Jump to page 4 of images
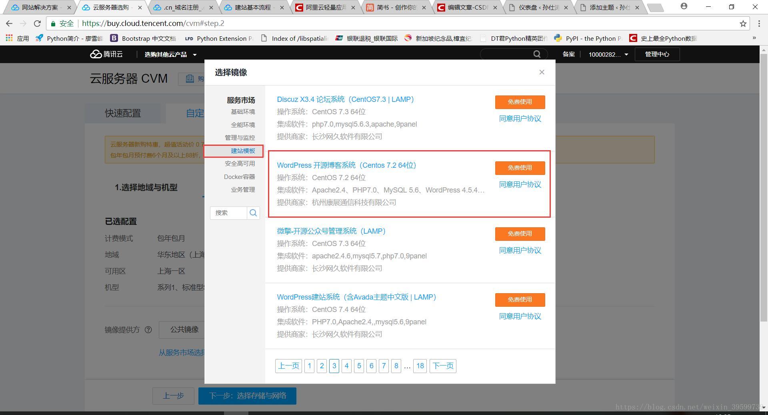 tap(346, 366)
